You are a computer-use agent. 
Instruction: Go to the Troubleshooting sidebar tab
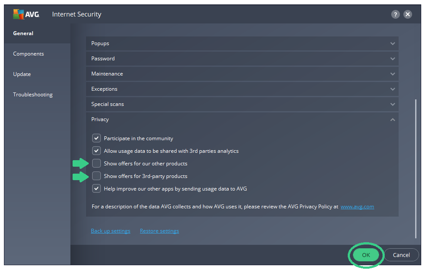37,95
